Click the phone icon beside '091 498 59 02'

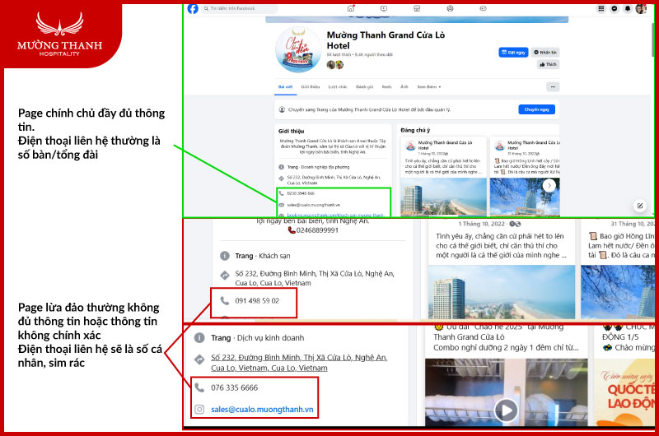pos(225,301)
